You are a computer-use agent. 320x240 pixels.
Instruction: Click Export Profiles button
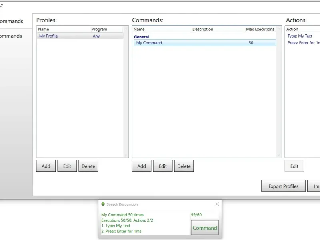[284, 186]
